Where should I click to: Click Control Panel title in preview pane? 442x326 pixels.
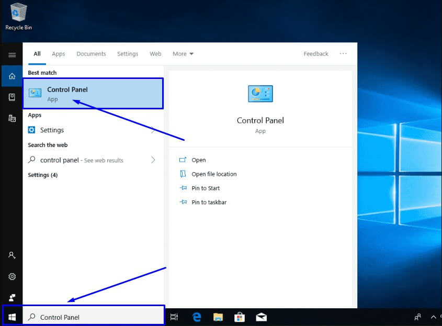[260, 120]
